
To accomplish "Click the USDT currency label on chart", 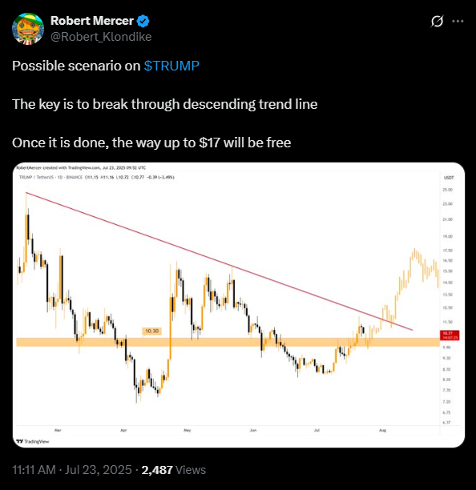I will coord(449,178).
